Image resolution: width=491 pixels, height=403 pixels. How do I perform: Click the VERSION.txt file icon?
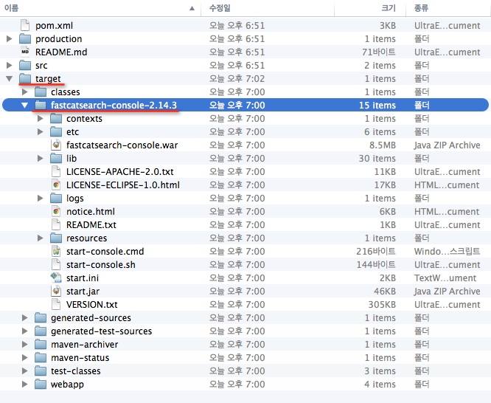(x=56, y=304)
